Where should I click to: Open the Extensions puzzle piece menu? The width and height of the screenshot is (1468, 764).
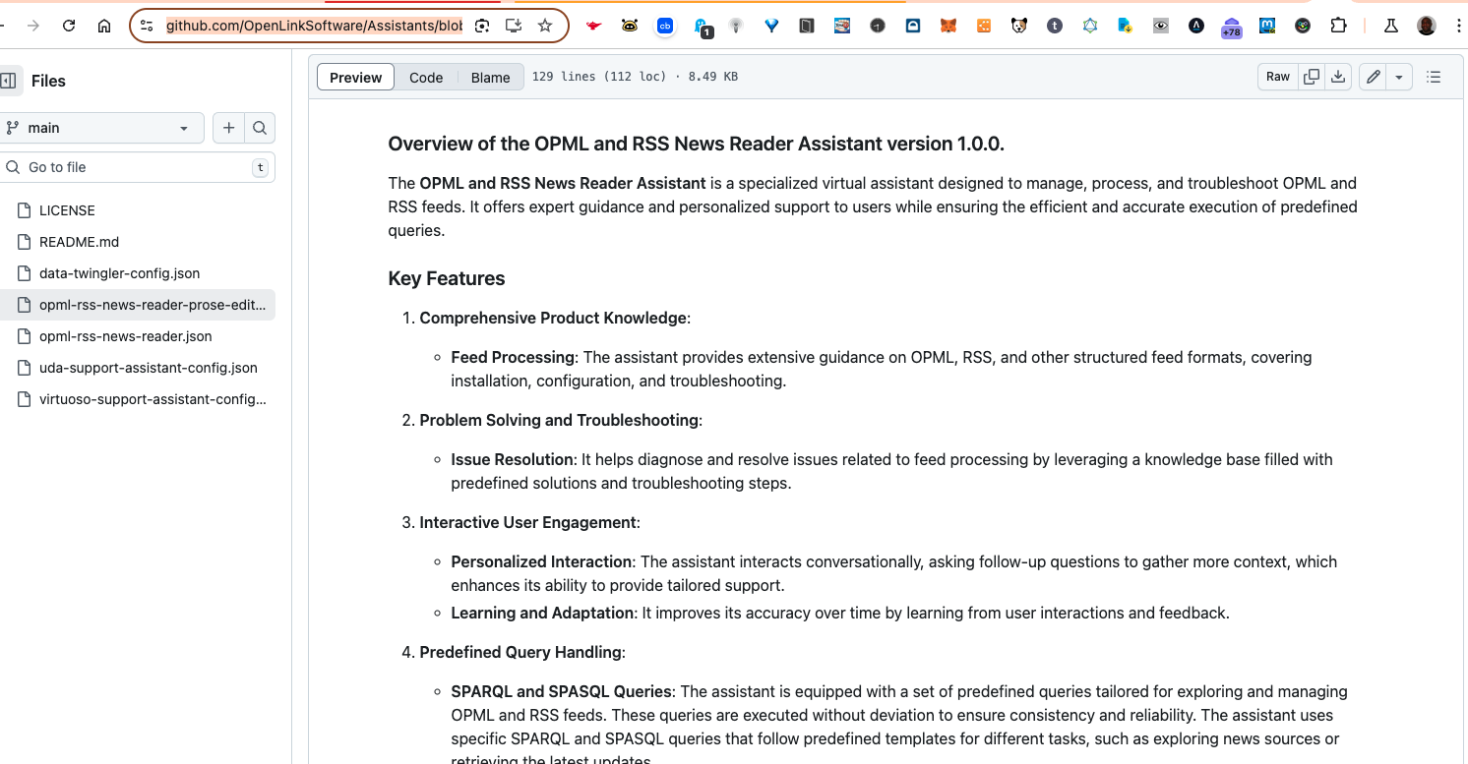(1338, 27)
